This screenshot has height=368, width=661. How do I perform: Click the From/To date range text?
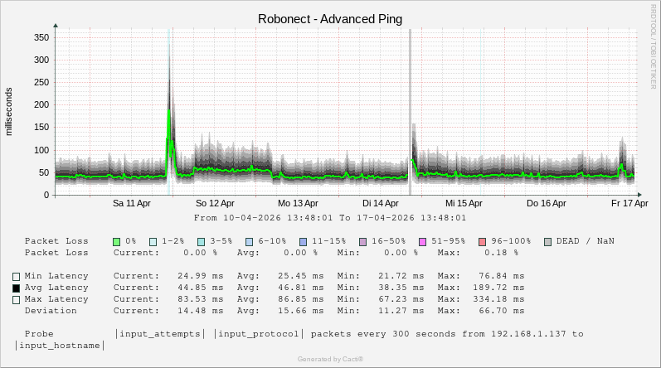(x=330, y=218)
